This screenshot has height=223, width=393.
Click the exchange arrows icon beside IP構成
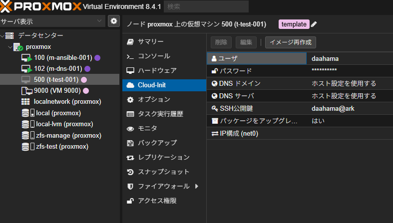coord(215,134)
